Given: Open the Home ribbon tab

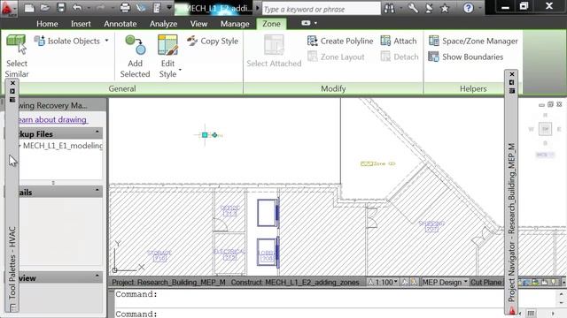Looking at the screenshot, I should 47,24.
